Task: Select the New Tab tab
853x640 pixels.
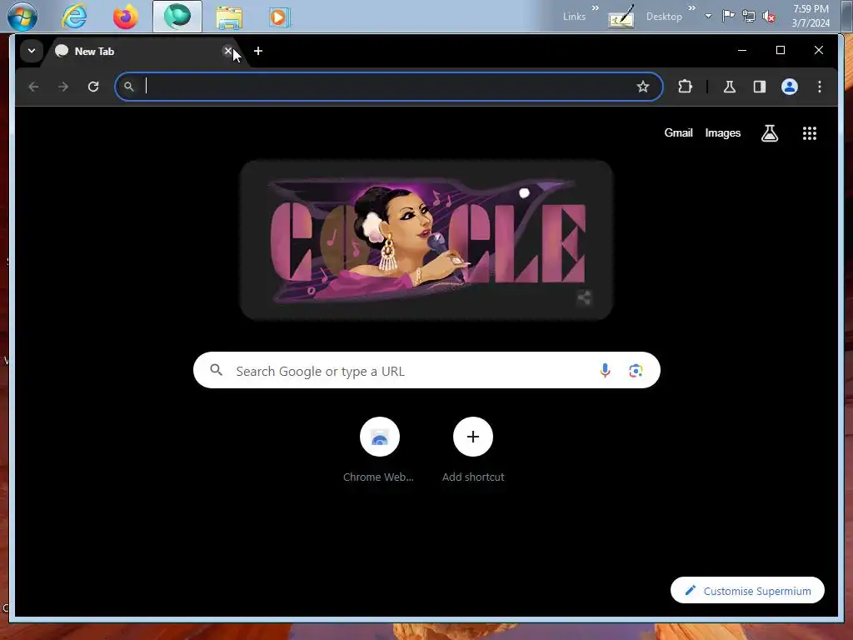Action: point(142,51)
